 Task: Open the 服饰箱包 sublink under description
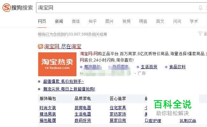(92, 67)
